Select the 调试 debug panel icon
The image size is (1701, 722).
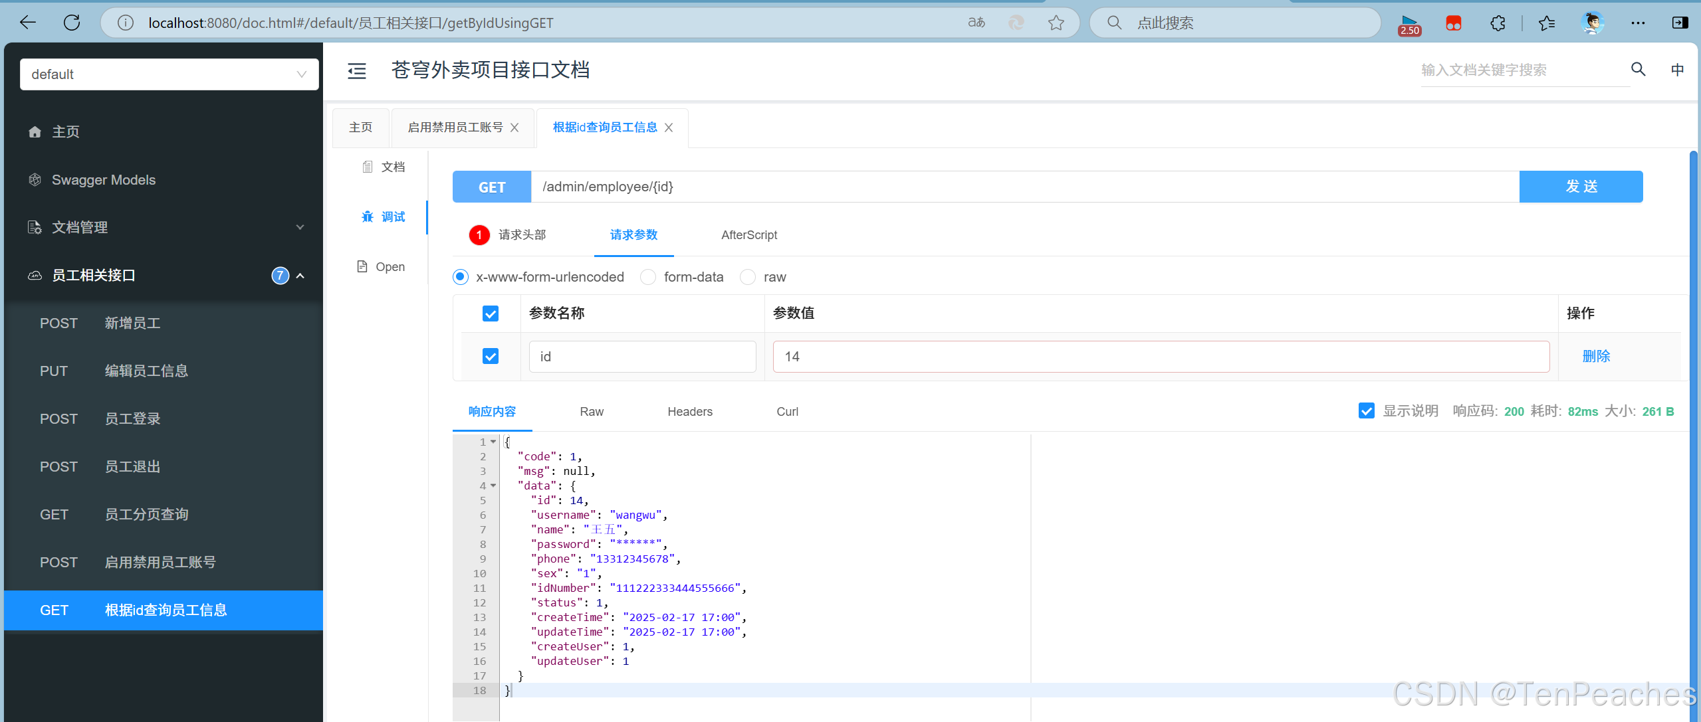pos(384,217)
